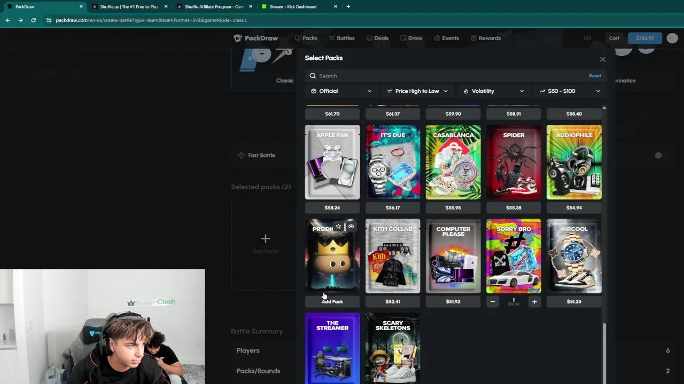
Task: Select the Kith Collab pack
Action: (393, 256)
